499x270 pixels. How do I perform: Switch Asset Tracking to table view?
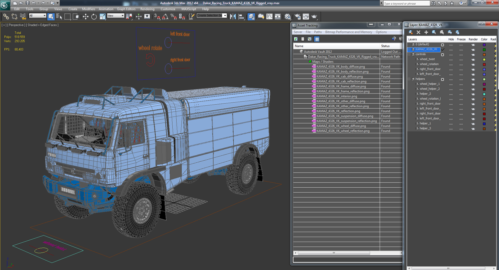click(x=317, y=39)
